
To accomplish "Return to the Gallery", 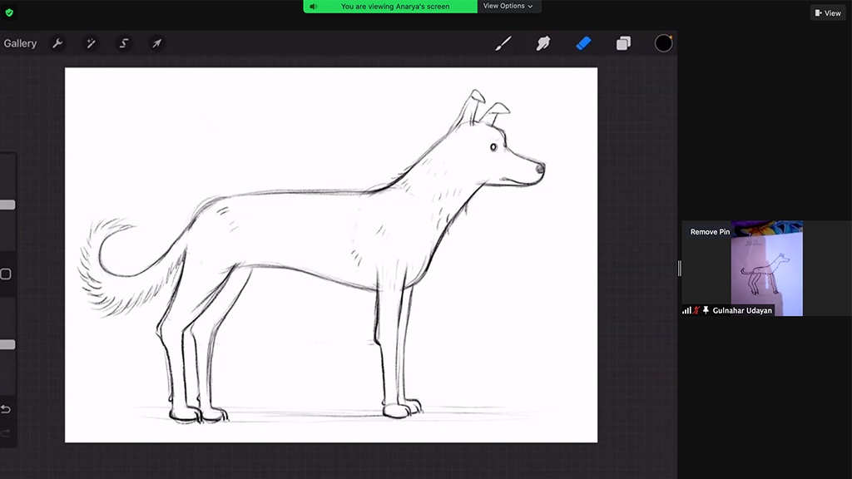I will (x=20, y=43).
